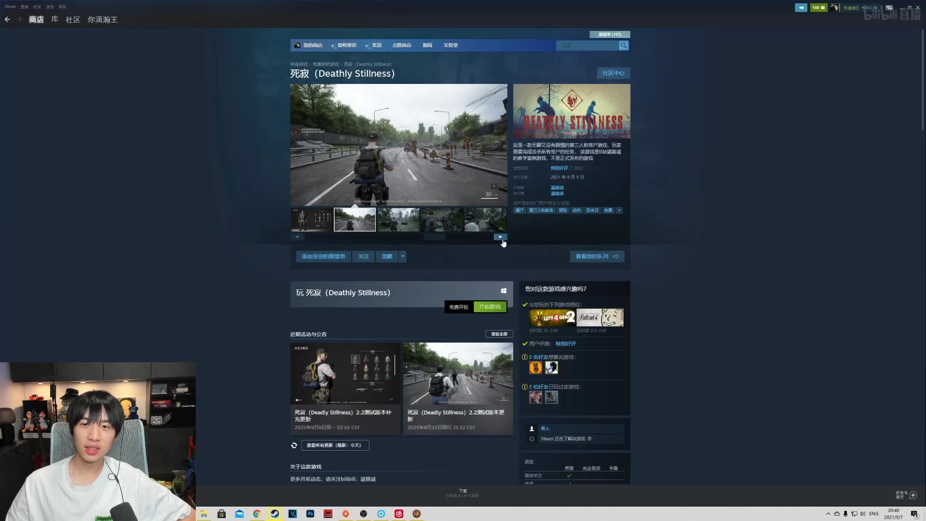Click Steam icon in Windows taskbar

[x=274, y=514]
